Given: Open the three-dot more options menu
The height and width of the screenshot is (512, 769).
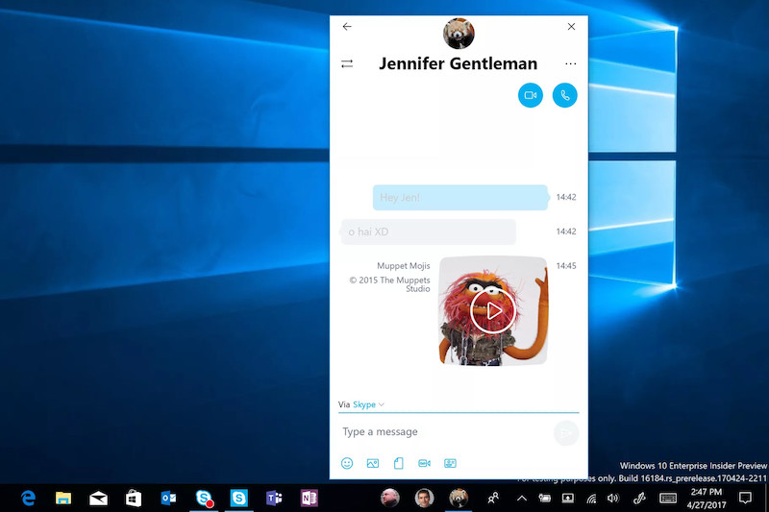Looking at the screenshot, I should point(571,63).
